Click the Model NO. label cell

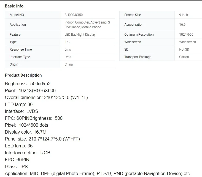point(32,15)
